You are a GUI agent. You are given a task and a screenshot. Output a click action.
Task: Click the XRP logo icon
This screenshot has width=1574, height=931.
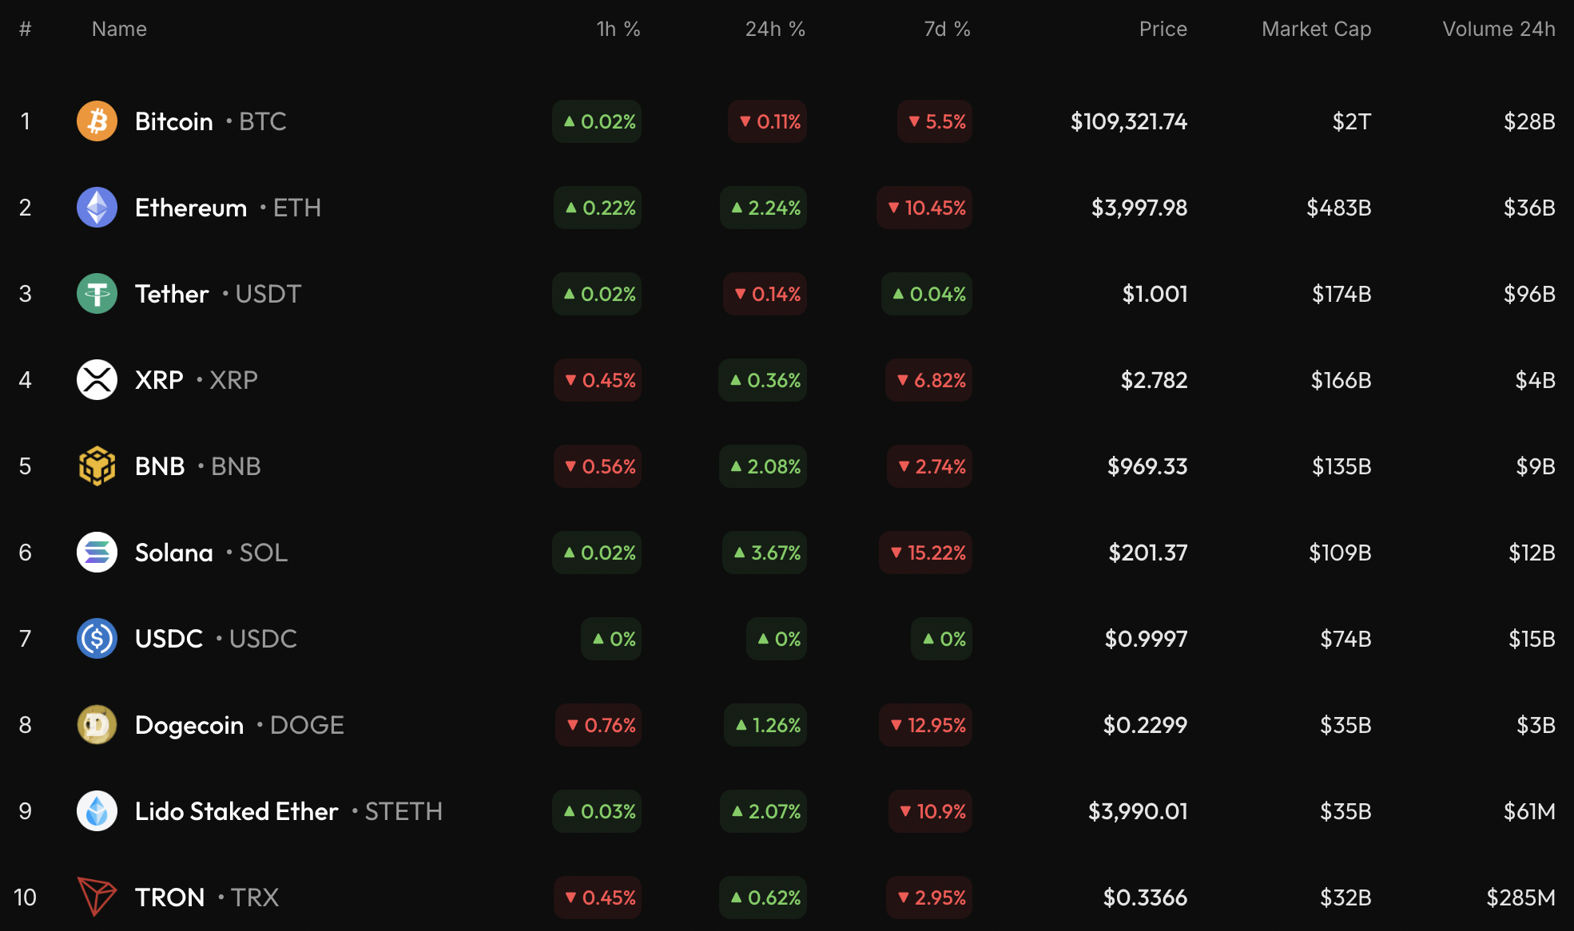click(x=97, y=380)
